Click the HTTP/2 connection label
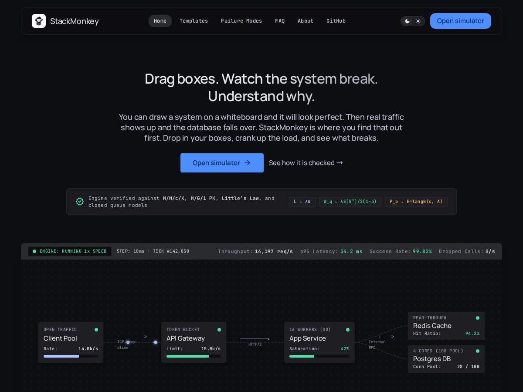The image size is (523, 392). coord(255,345)
